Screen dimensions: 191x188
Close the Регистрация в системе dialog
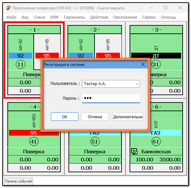tap(143, 64)
